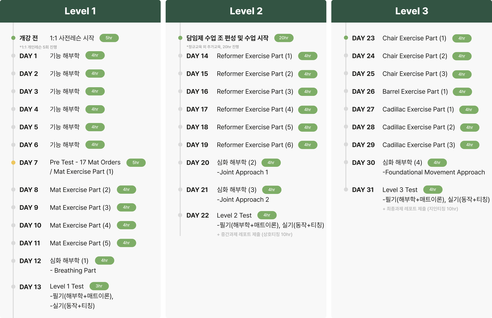The image size is (492, 318).
Task: Click the green dot beside 개강 전
Action: click(x=13, y=38)
